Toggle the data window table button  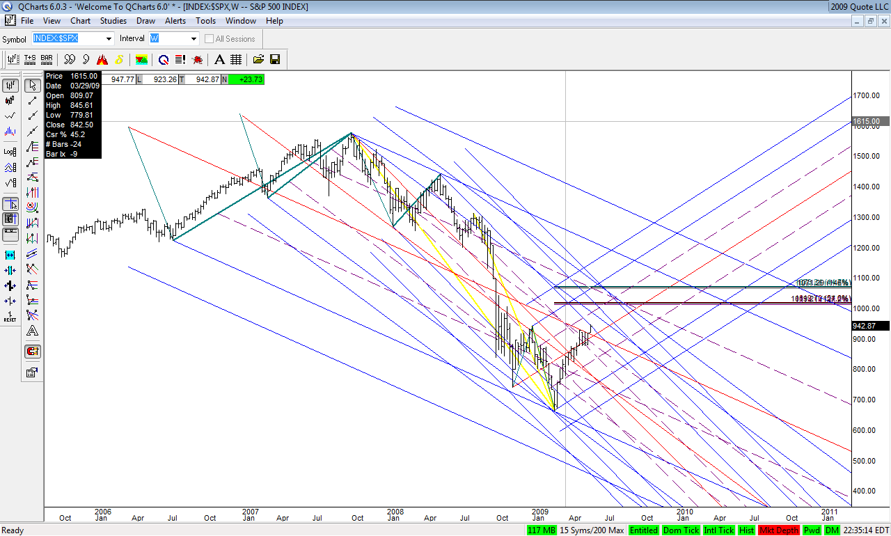[x=10, y=219]
